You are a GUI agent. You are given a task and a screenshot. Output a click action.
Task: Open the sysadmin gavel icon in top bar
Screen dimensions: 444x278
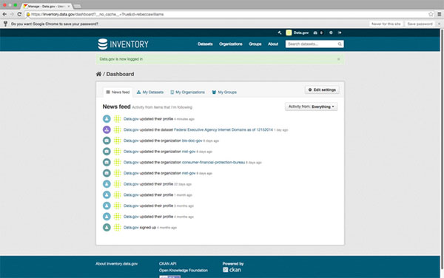pos(280,33)
